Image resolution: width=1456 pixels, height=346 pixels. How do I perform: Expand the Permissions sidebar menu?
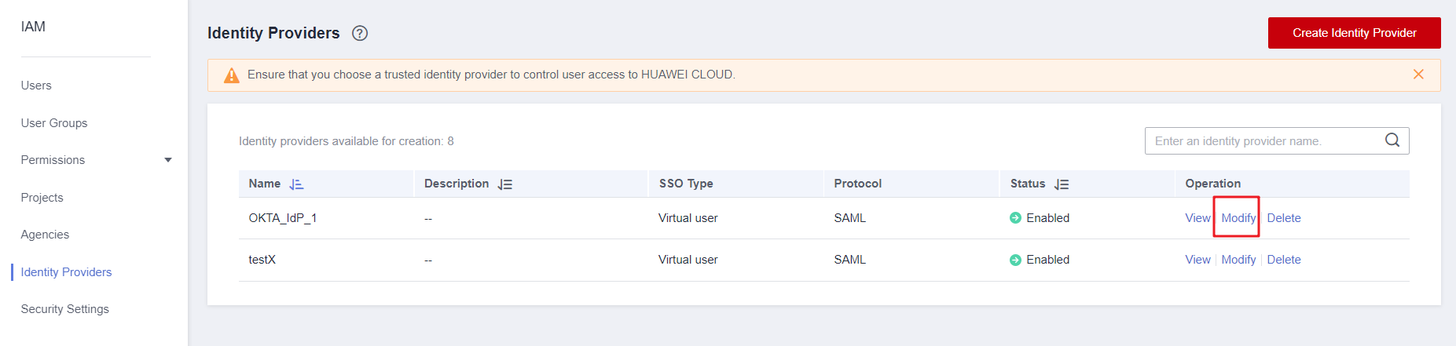coord(167,160)
